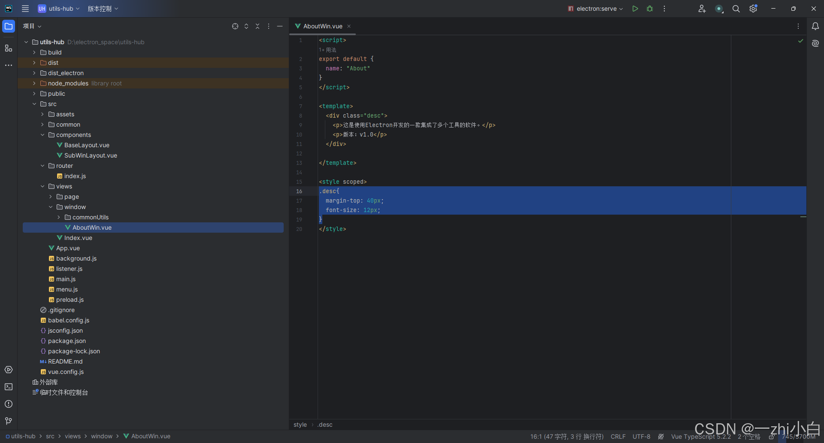Run the electron:serve configuration

click(635, 9)
